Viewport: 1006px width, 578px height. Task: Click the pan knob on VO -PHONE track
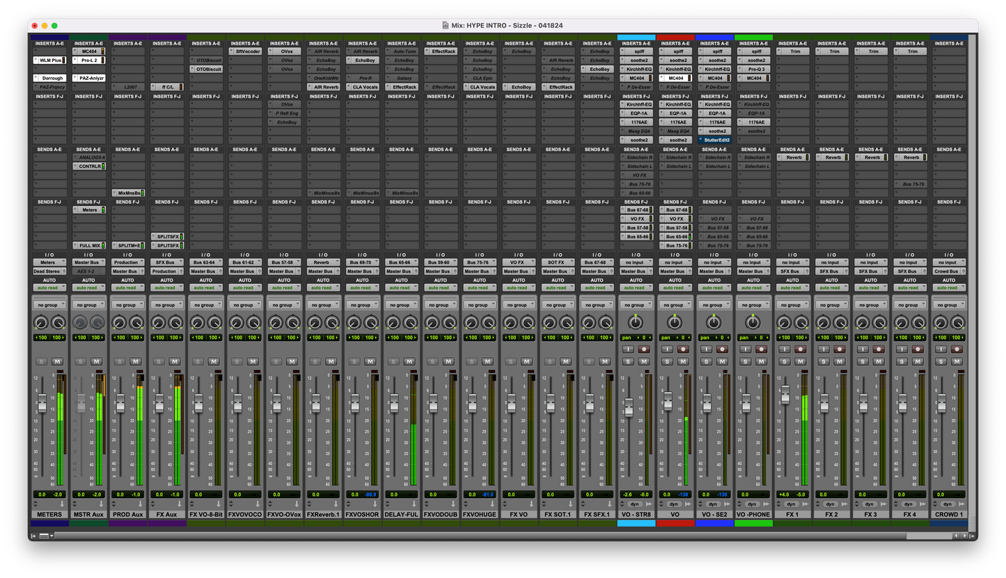click(x=753, y=322)
